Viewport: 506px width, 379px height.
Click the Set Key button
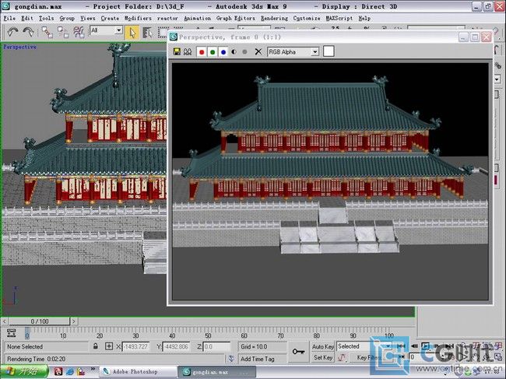click(323, 357)
